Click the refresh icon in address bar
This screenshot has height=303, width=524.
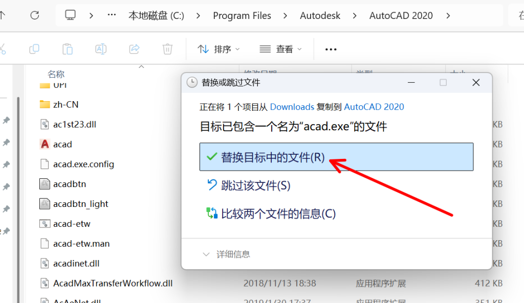35,15
